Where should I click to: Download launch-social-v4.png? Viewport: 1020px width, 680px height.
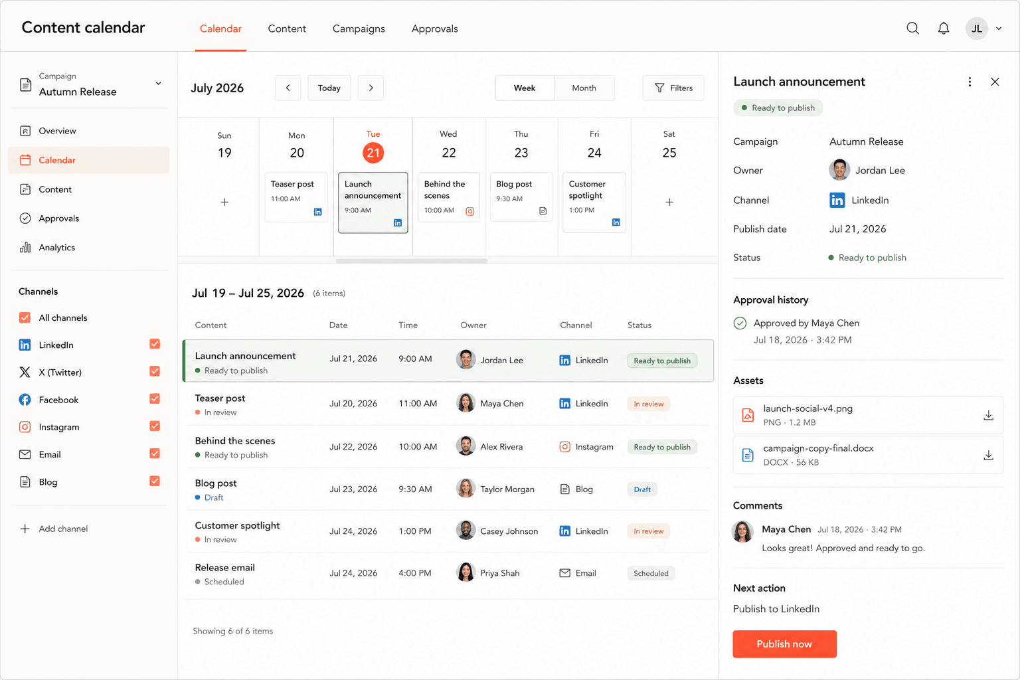(x=988, y=415)
